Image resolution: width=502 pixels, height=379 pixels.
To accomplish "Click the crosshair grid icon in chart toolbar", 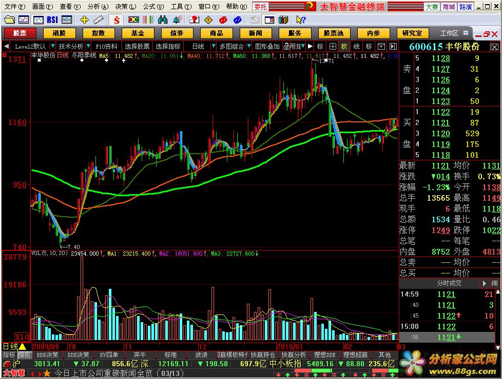I will click(333, 46).
